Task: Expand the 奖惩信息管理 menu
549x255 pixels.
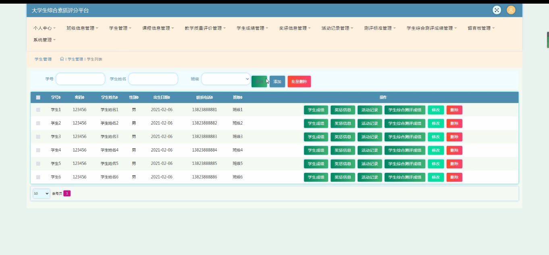Action: point(295,28)
